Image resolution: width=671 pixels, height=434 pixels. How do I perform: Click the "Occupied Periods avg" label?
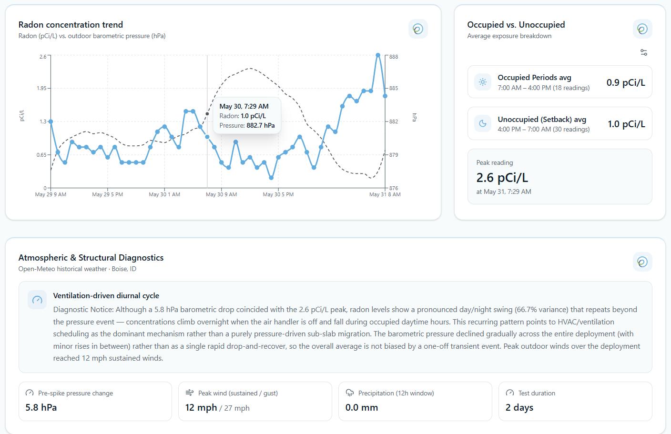pos(535,78)
